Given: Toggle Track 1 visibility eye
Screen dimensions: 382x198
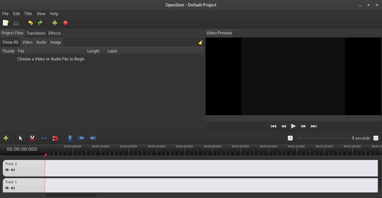Looking at the screenshot, I should coord(7,188).
